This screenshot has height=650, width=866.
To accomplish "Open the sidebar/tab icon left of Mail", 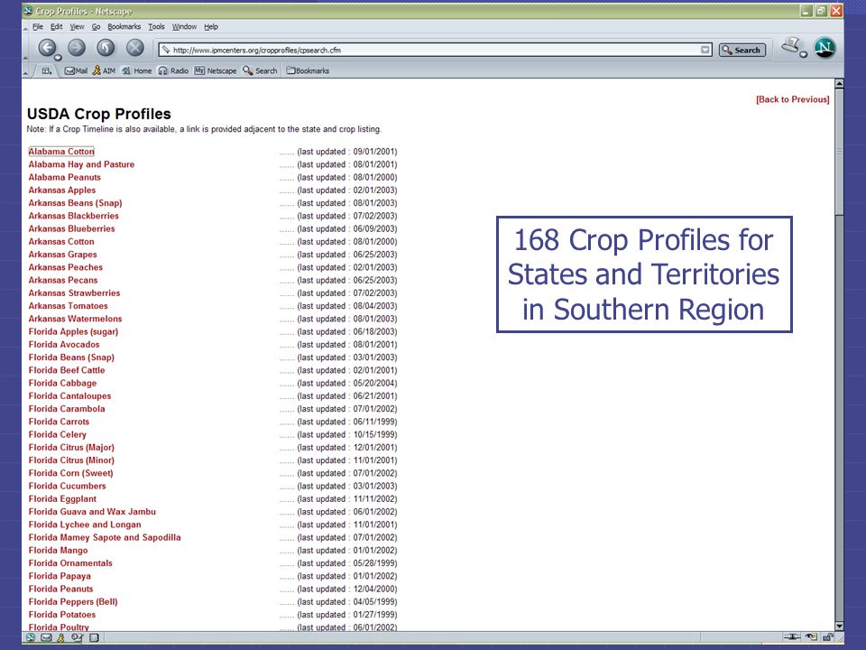I will pos(47,70).
